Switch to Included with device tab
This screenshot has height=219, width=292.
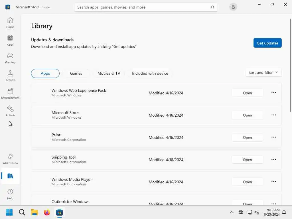(x=150, y=73)
